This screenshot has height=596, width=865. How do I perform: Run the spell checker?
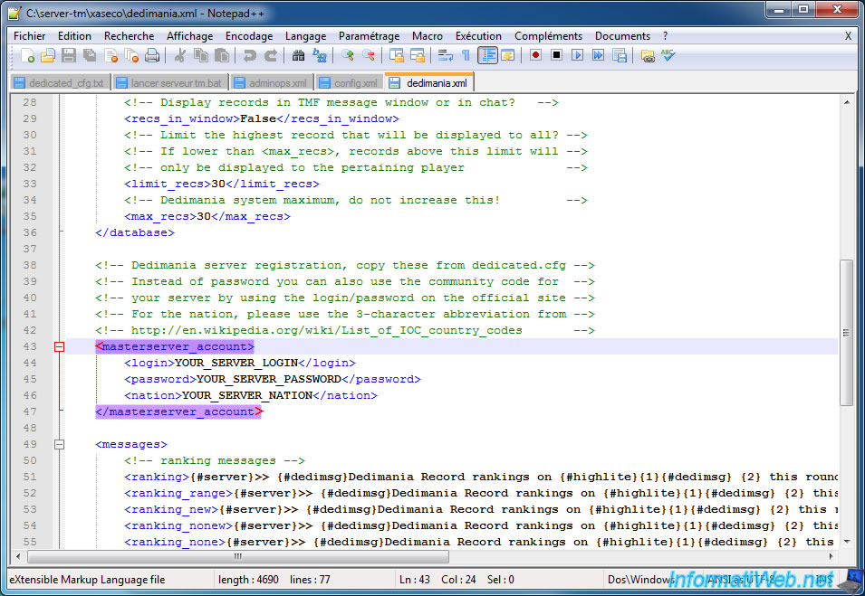pos(668,55)
